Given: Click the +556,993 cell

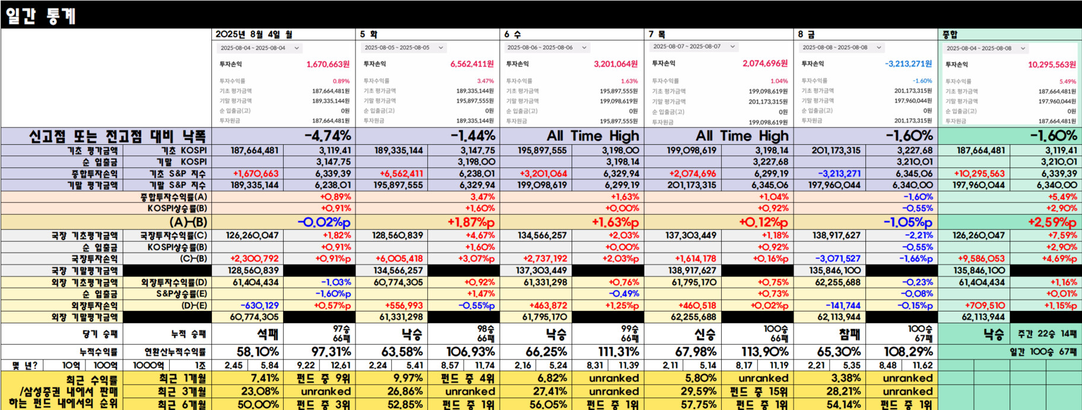Looking at the screenshot, I should coord(404,306).
